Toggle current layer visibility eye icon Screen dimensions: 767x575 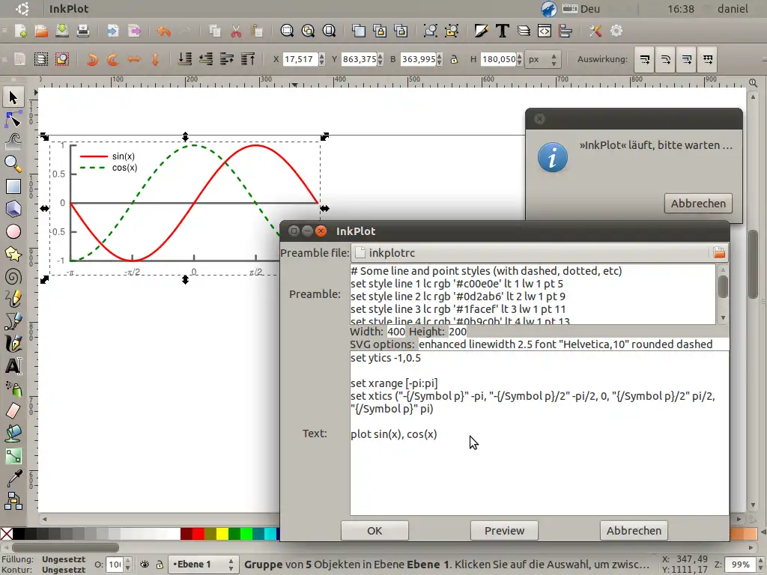(x=145, y=565)
